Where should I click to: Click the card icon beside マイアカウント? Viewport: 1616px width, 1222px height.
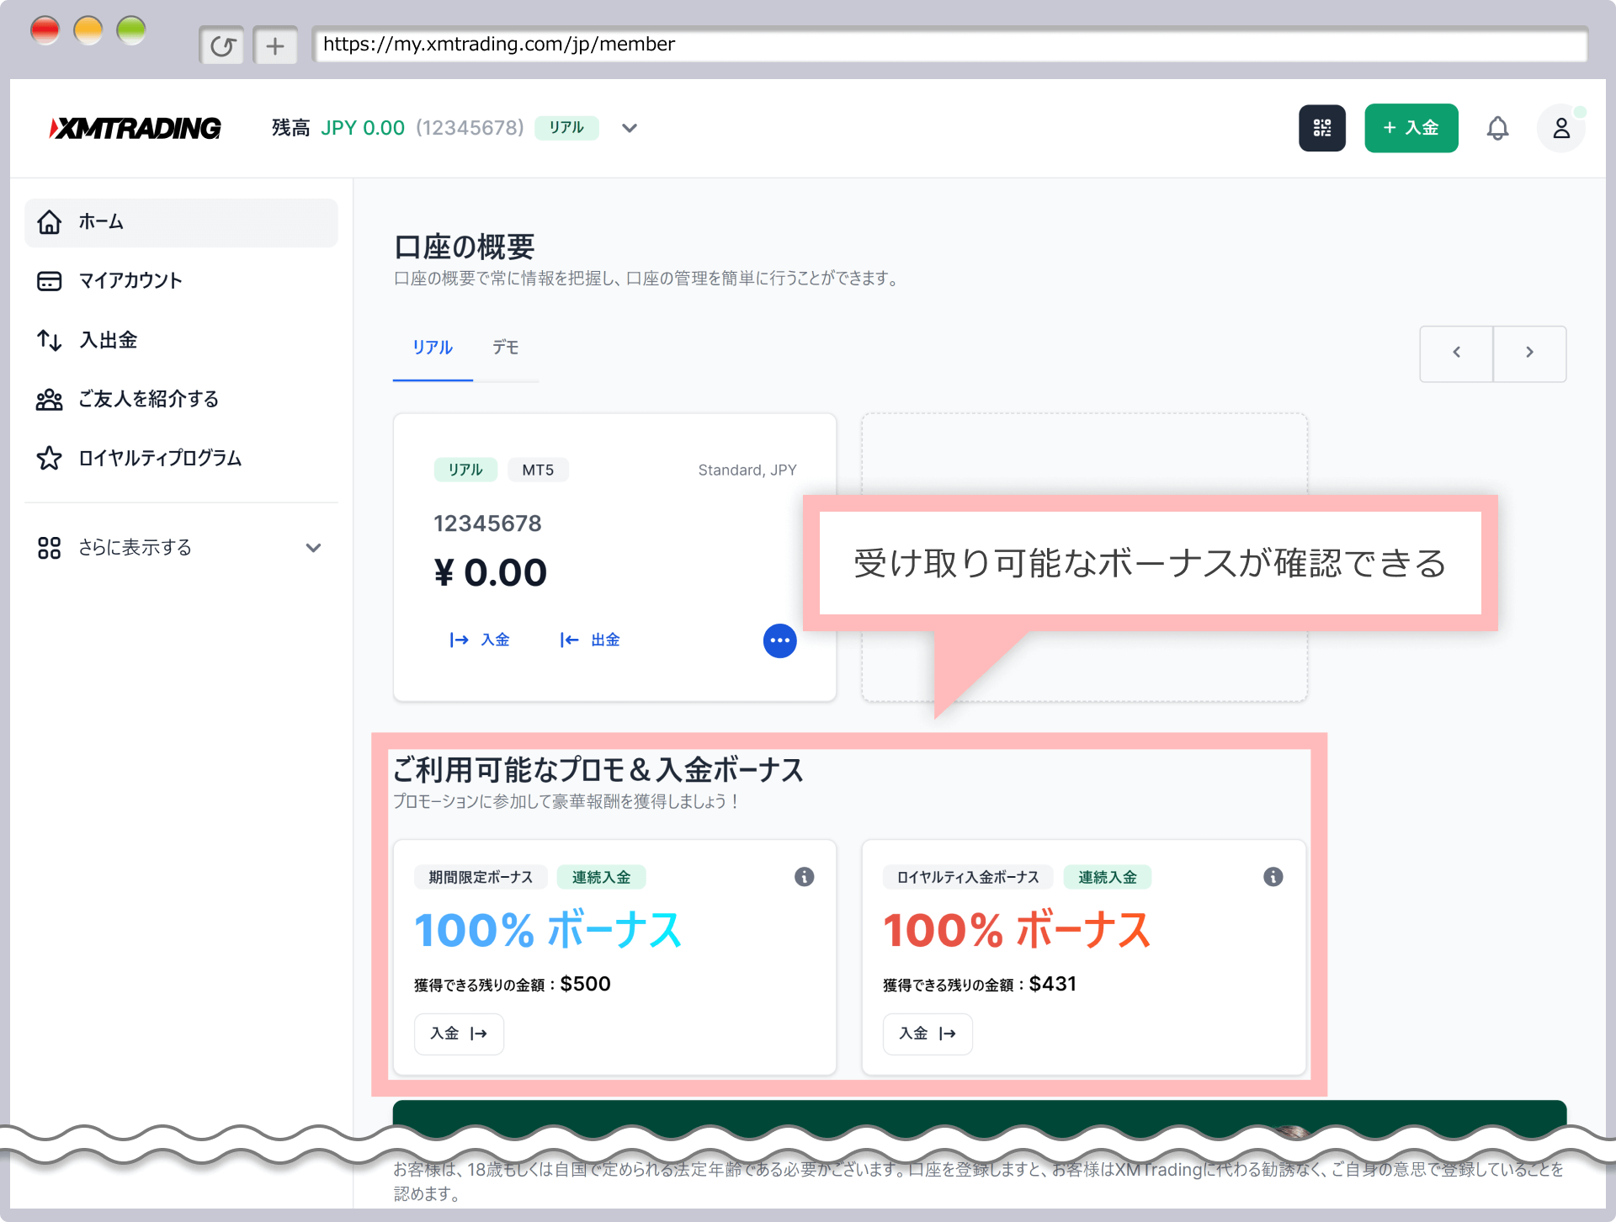(x=50, y=281)
